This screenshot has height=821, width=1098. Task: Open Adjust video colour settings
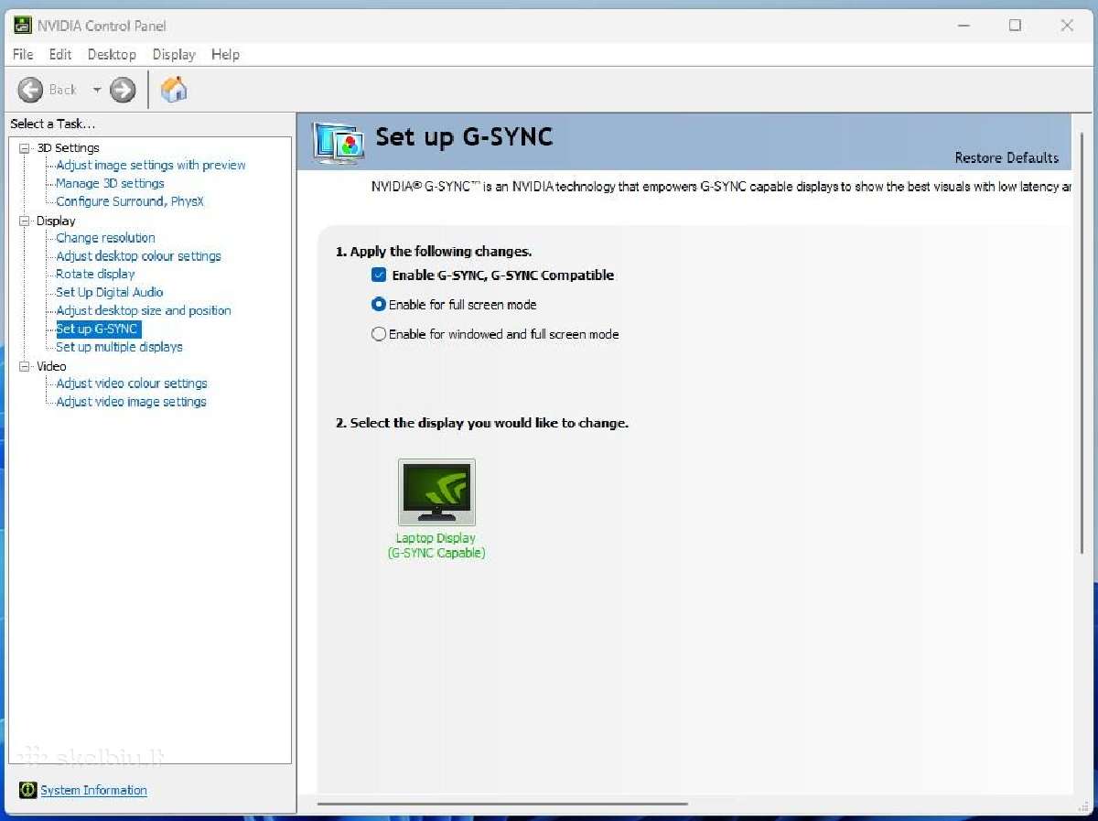coord(132,383)
